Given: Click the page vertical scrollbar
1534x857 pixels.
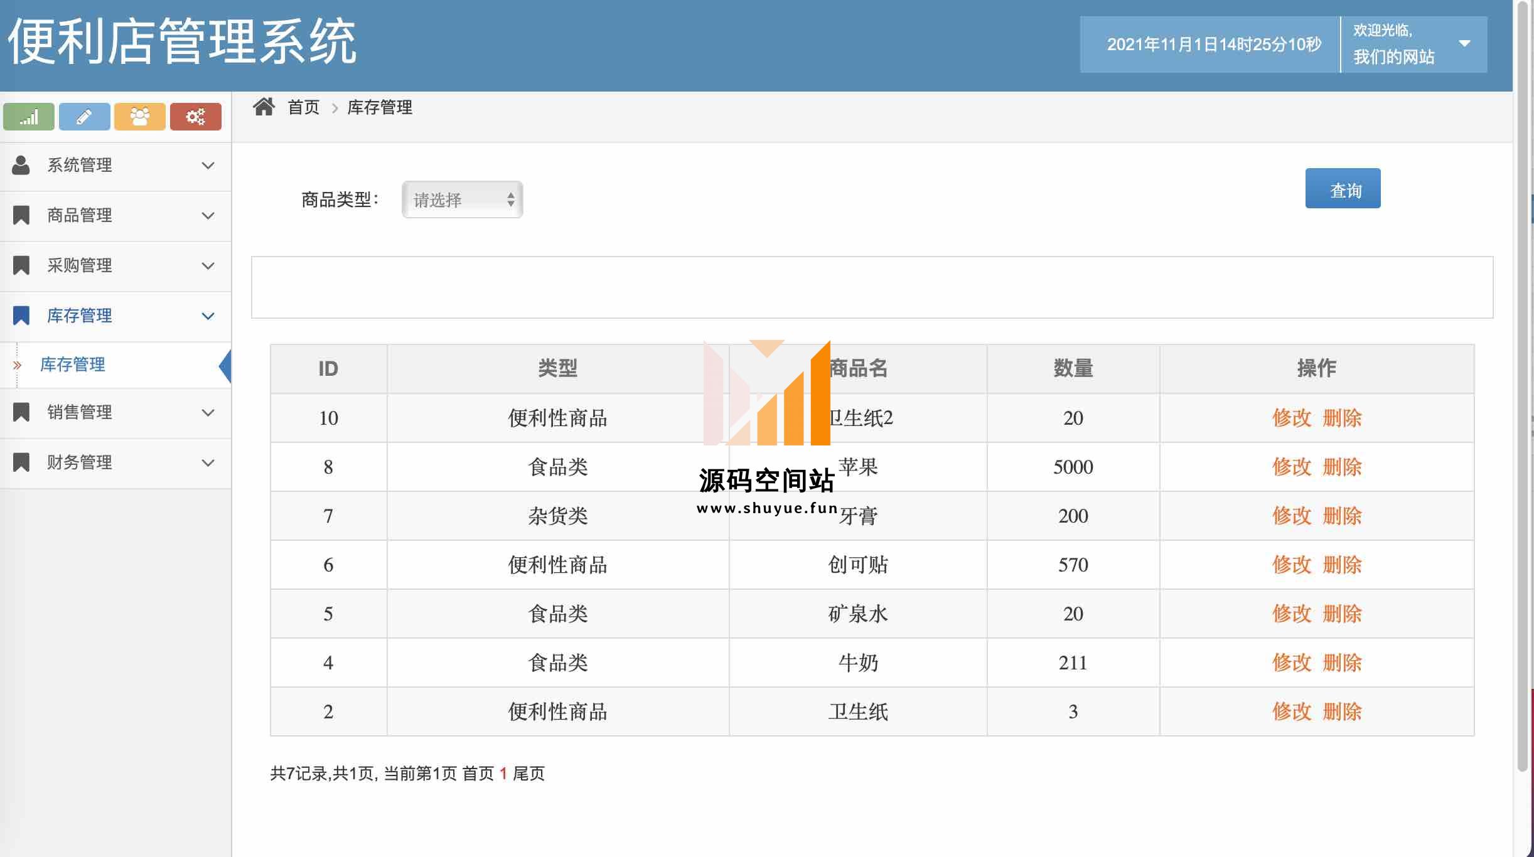Looking at the screenshot, I should point(1522,386).
